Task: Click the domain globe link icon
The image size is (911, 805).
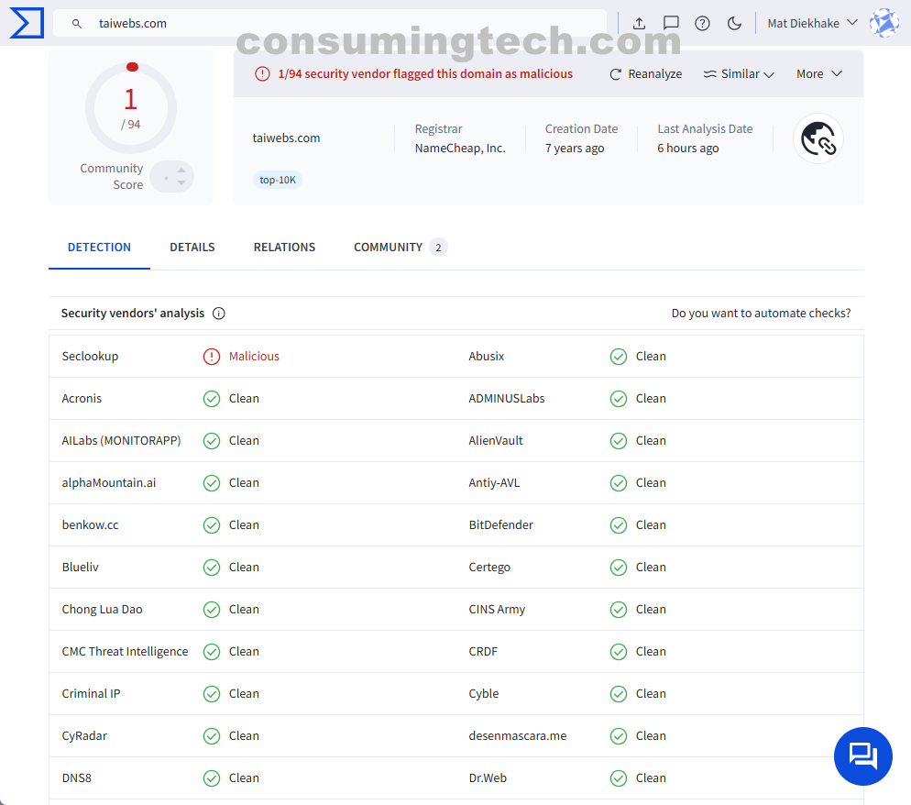Action: [818, 138]
